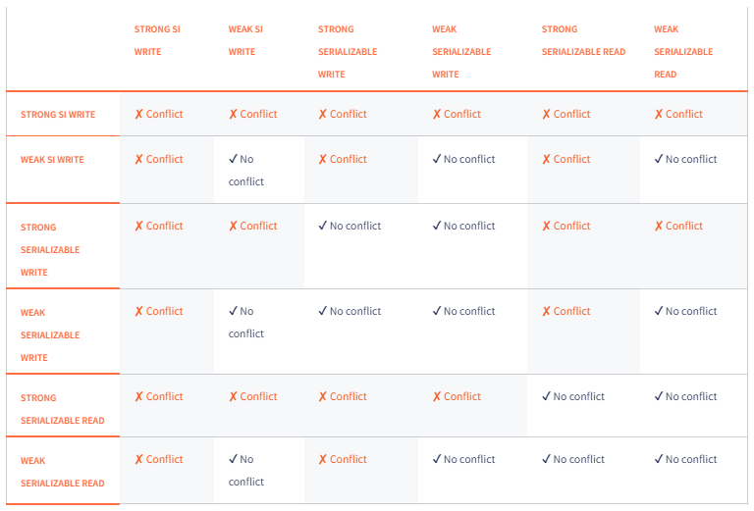
Task: Click checkmark in Weak Serializable Read row, Weak Serializable Read column
Action: (x=659, y=460)
